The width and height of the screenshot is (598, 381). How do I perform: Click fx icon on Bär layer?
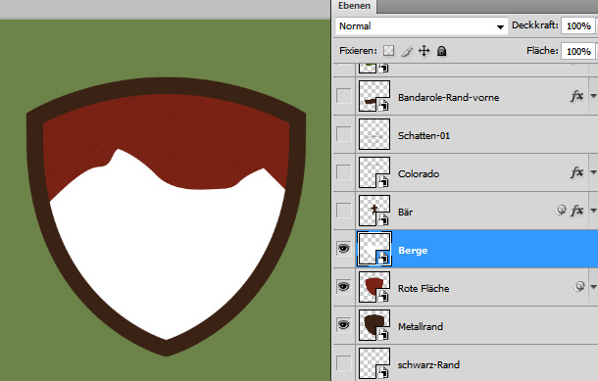pos(576,211)
